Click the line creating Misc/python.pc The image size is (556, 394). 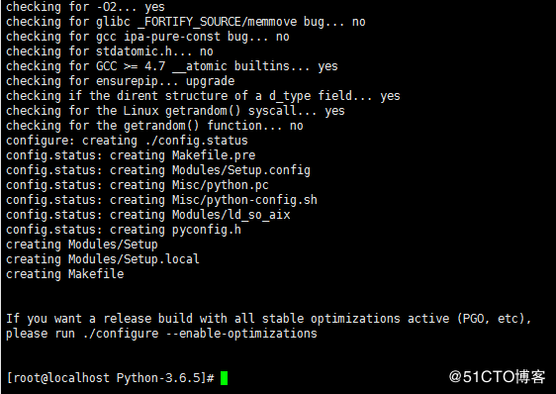138,185
